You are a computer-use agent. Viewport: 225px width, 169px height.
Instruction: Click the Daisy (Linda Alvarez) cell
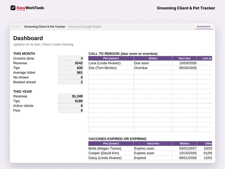pos(111,158)
